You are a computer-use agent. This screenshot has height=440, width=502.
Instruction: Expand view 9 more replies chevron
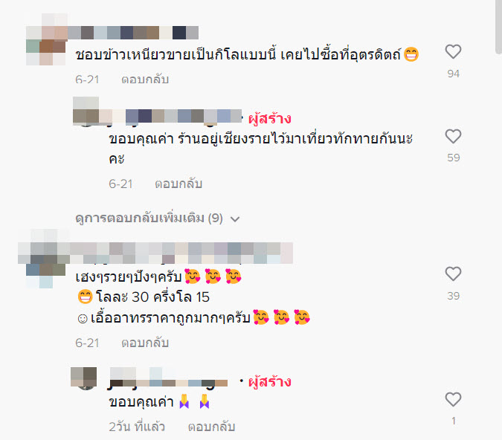coord(235,219)
